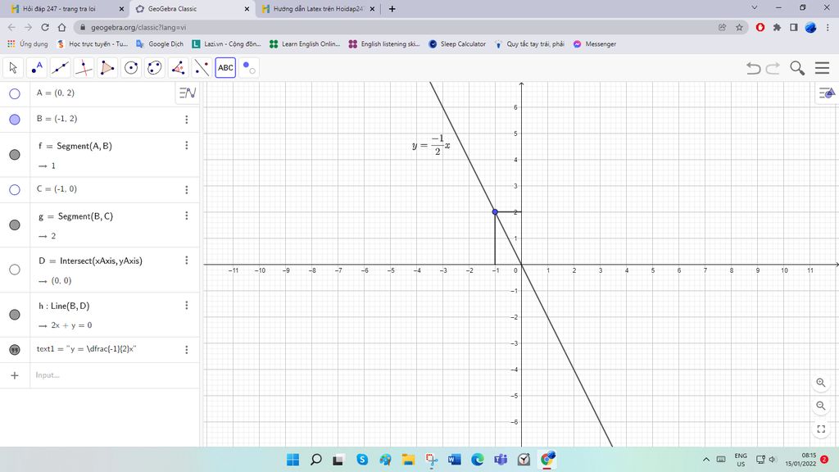
Task: Go to the browser home page
Action: (x=61, y=27)
